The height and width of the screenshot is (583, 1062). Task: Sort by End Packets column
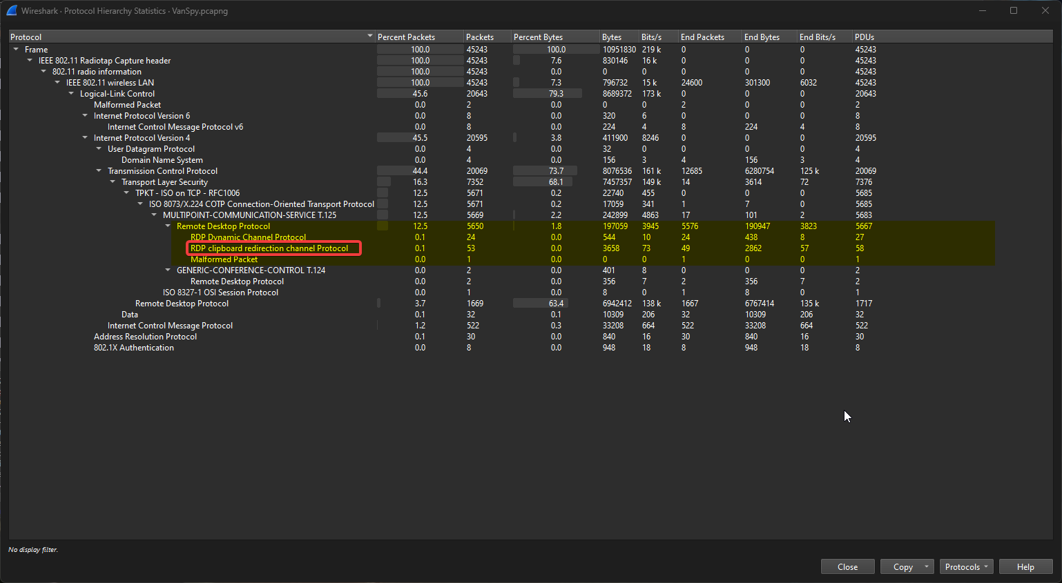(710, 37)
